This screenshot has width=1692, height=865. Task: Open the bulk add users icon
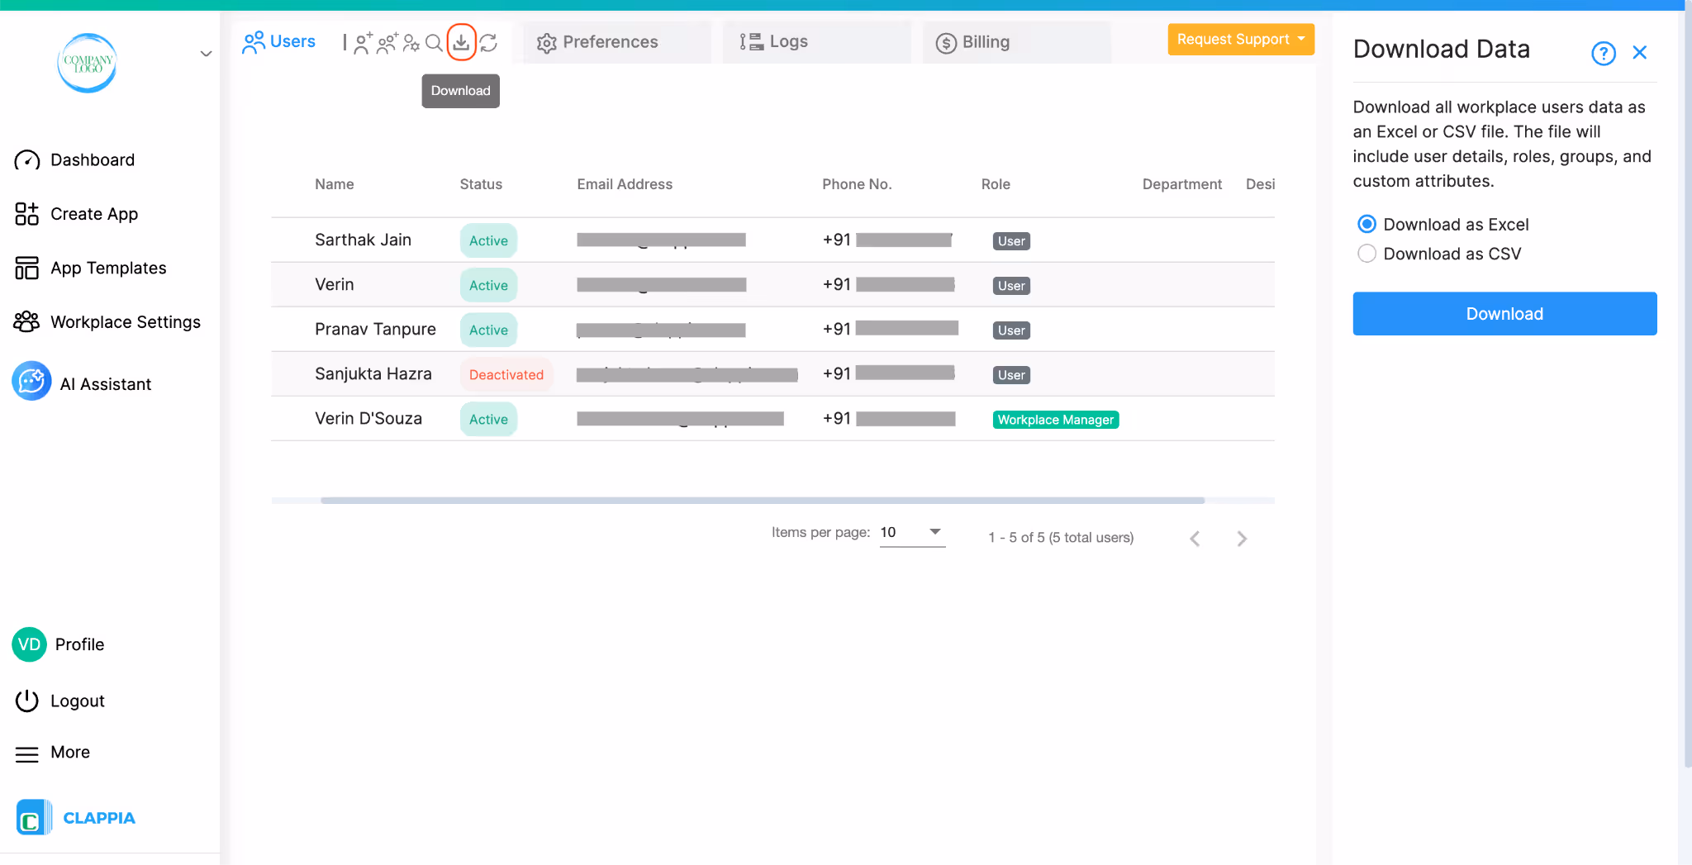coord(387,42)
